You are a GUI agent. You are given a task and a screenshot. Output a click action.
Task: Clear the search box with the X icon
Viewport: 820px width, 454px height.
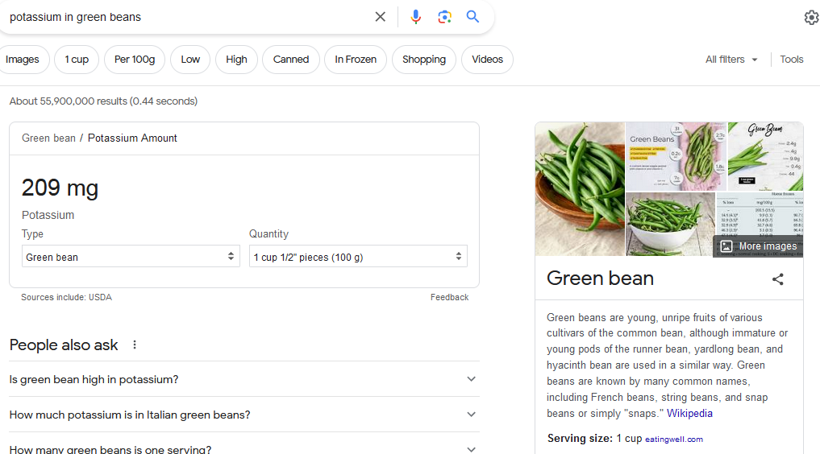click(381, 17)
